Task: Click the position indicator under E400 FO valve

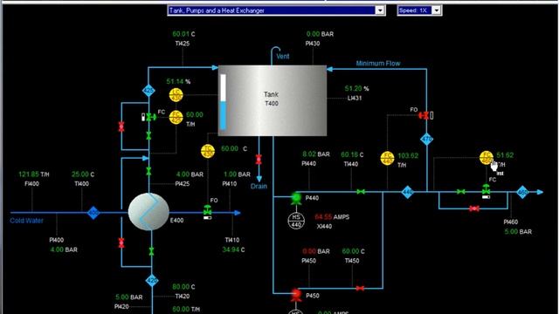Action: [208, 217]
